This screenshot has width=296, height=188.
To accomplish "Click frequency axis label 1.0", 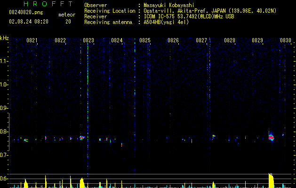I will (x=4, y=85).
